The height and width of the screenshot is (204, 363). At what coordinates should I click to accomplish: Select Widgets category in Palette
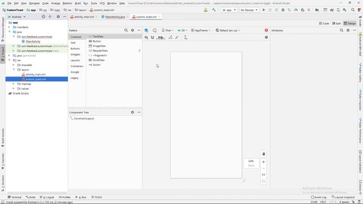[75, 54]
